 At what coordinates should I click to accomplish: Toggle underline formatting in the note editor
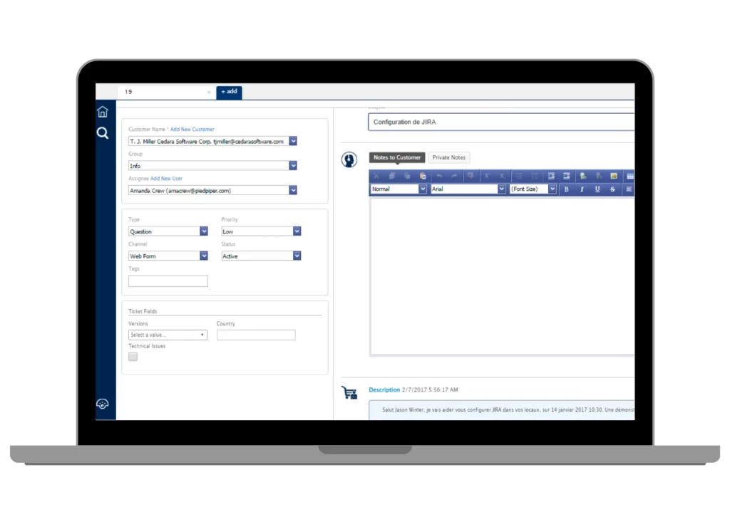pos(597,189)
